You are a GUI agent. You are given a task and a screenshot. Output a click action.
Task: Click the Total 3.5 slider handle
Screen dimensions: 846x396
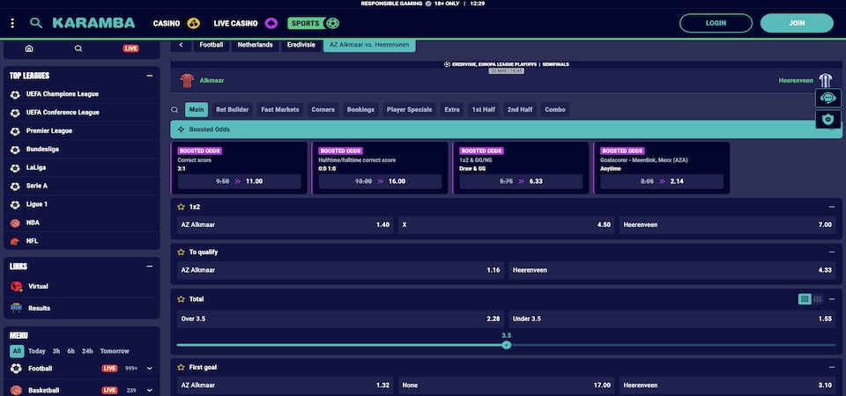506,345
